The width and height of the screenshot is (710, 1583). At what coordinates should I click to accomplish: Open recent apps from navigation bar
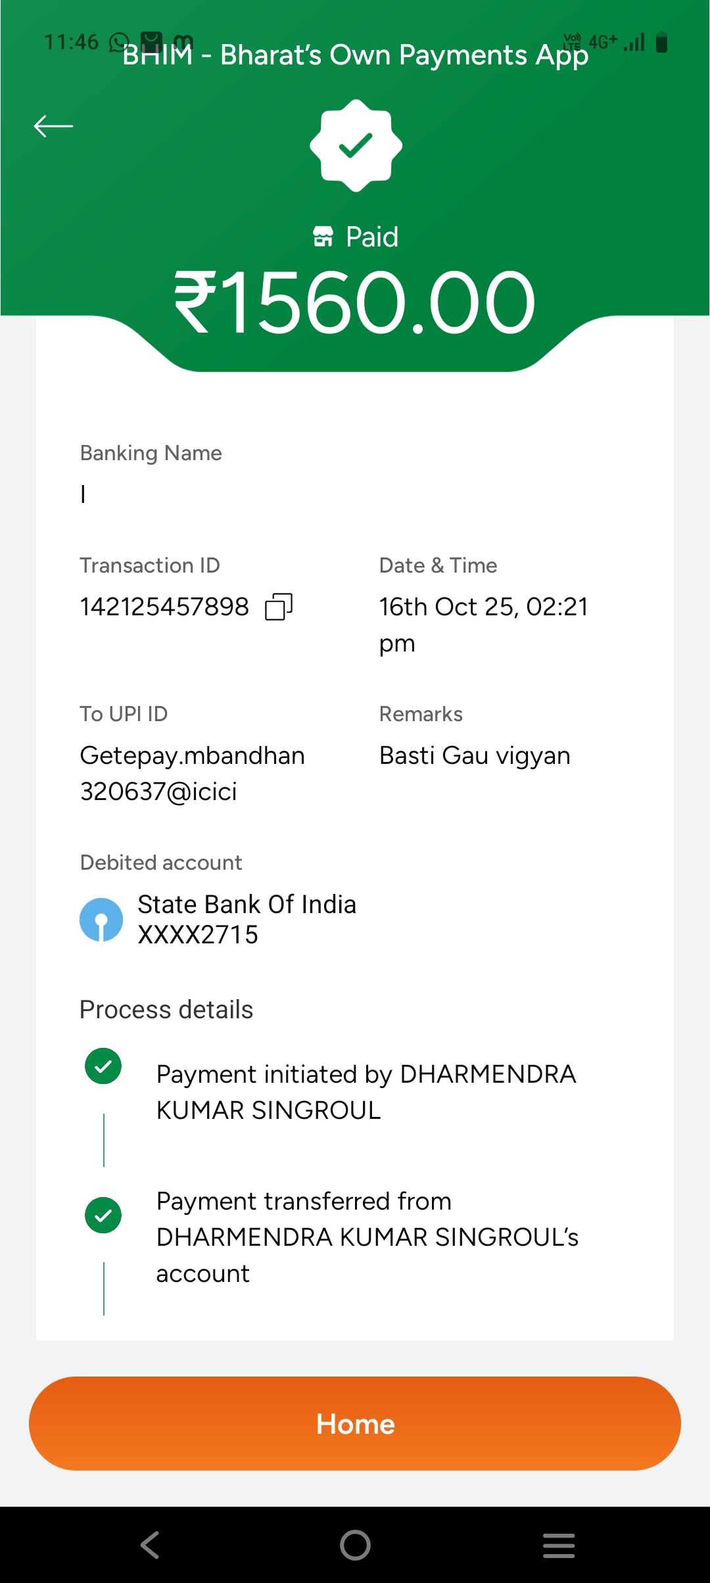point(559,1545)
